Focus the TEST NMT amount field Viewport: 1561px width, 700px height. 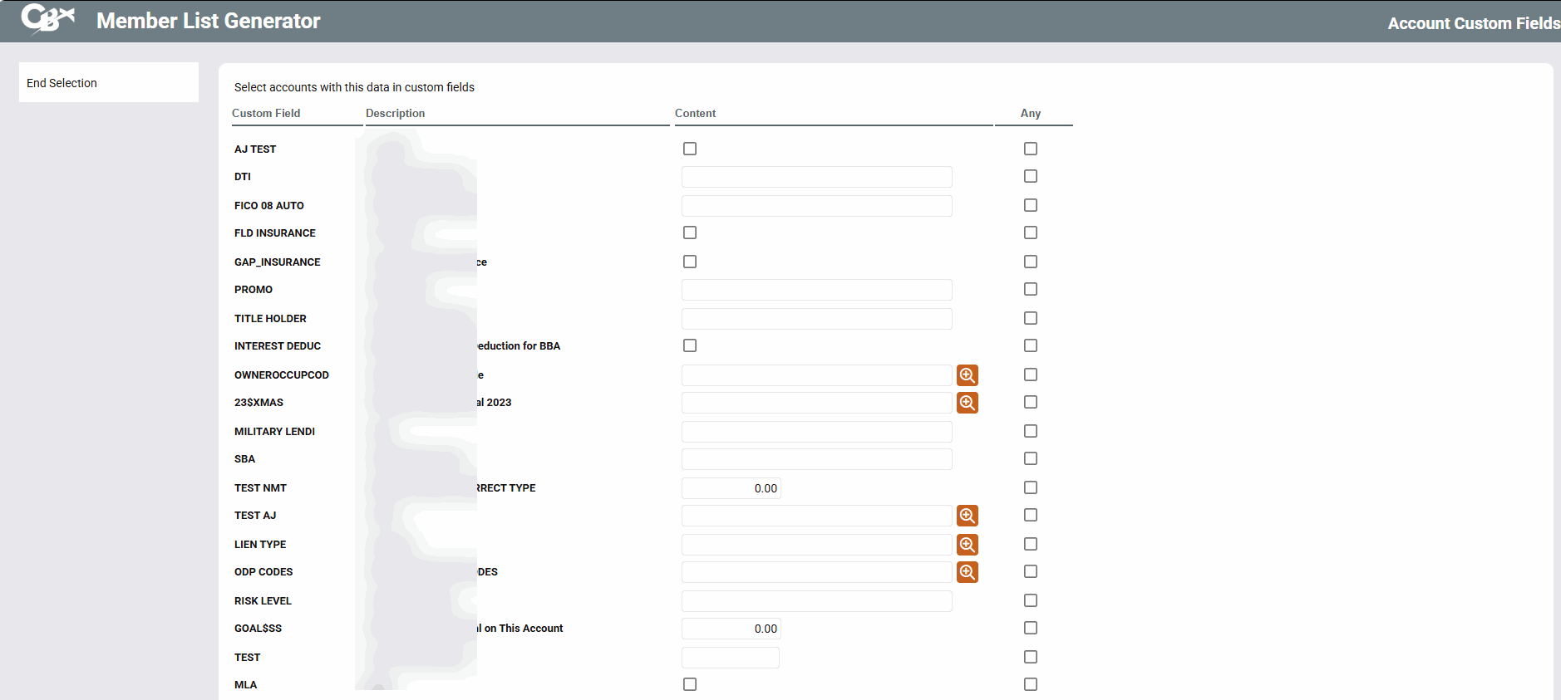click(731, 488)
